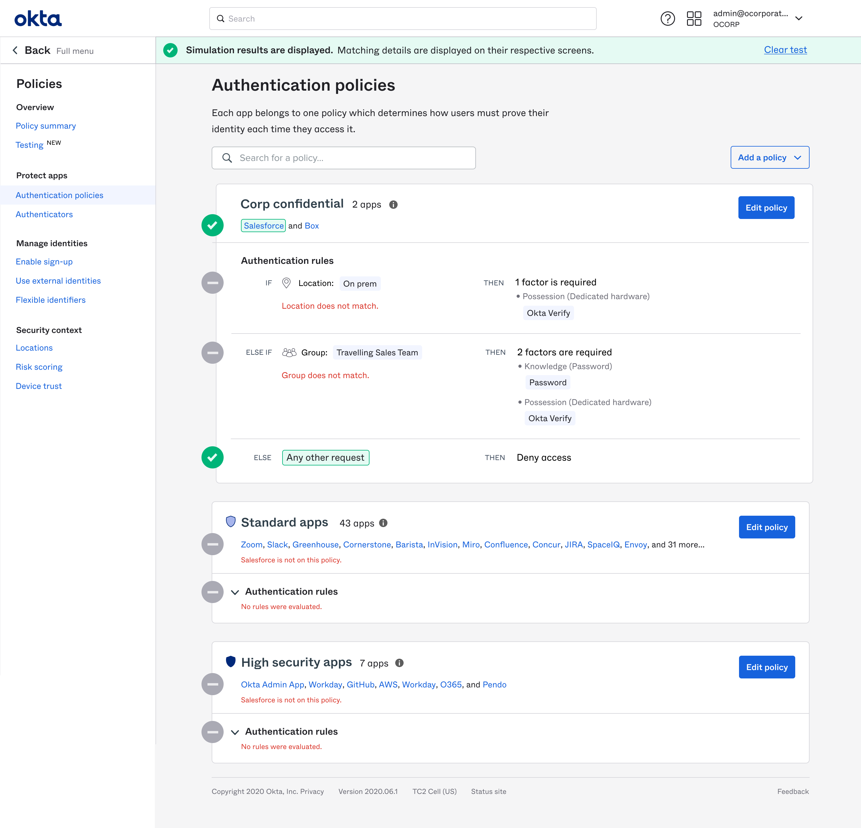This screenshot has width=861, height=828.
Task: Click the info icon beside Corp confidential
Action: pos(393,204)
